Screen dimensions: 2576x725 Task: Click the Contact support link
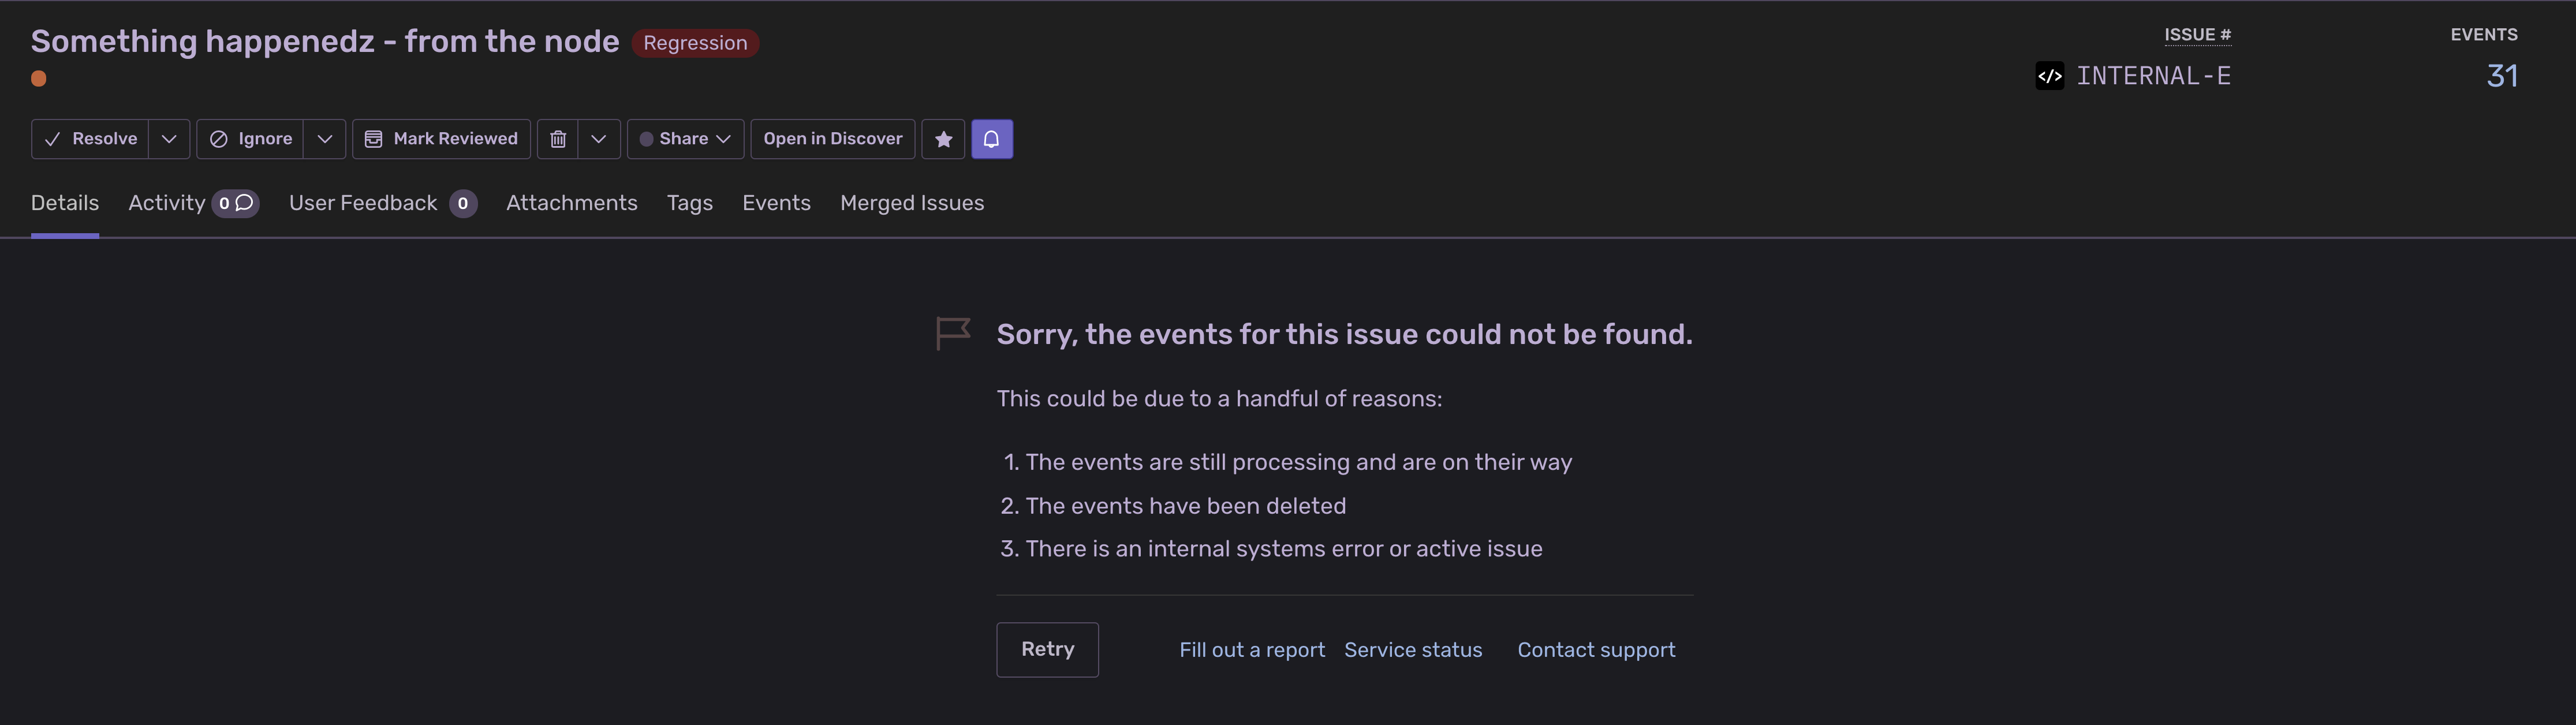[1596, 650]
